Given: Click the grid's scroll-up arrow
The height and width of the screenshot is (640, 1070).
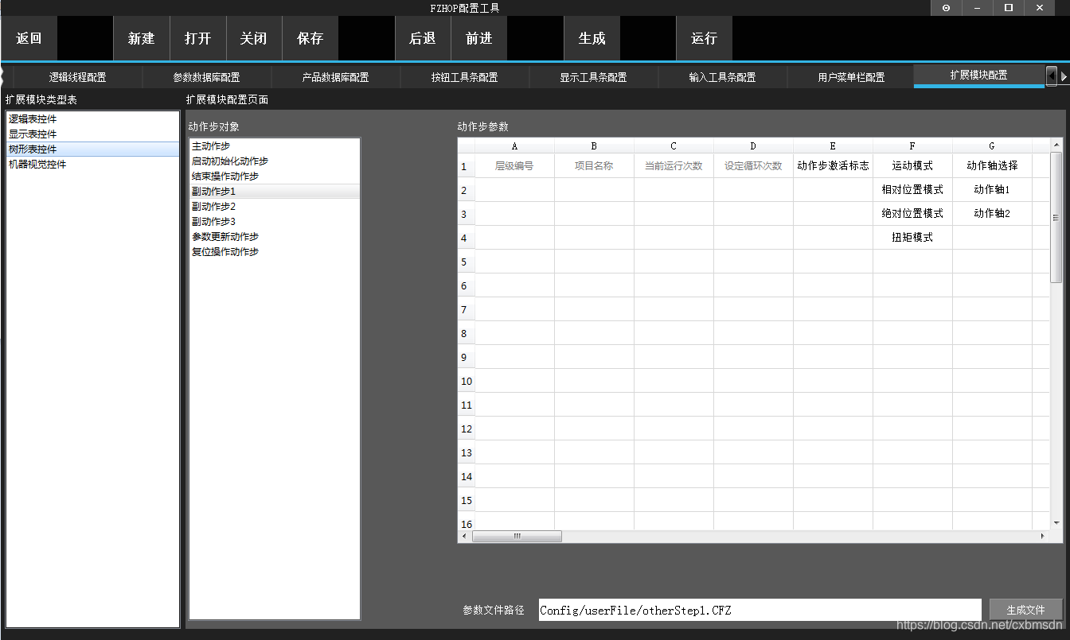Looking at the screenshot, I should [x=1056, y=145].
